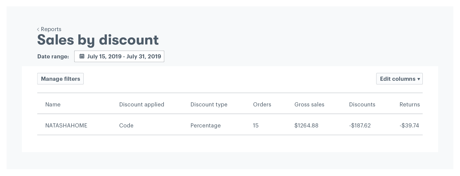Click the NATASHAHOME discount name
Screen dimensions: 460x176
pyautogui.click(x=66, y=125)
